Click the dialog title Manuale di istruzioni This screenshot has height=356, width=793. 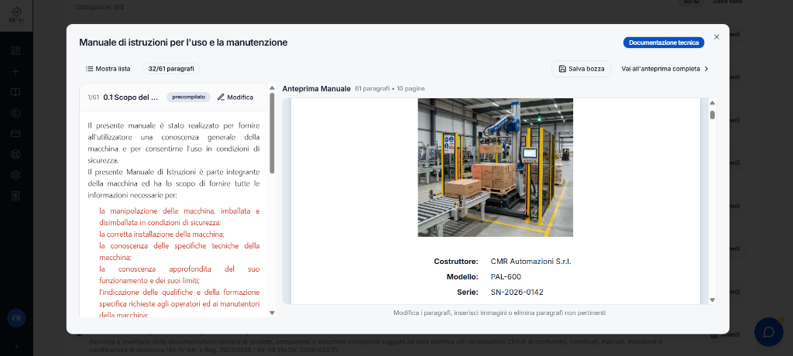coord(183,43)
